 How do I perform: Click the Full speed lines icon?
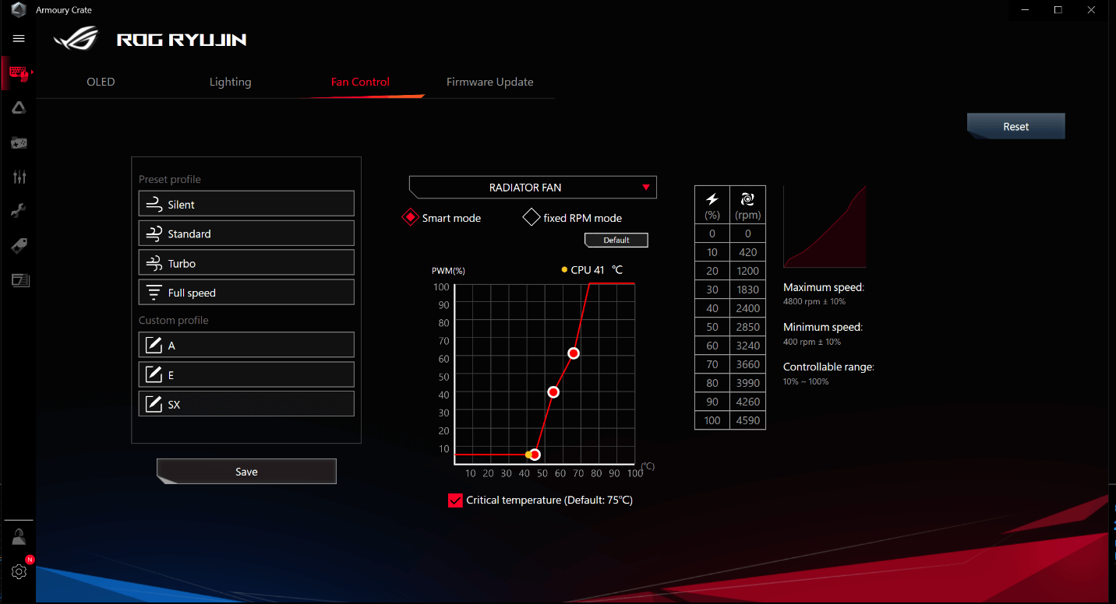coord(154,293)
